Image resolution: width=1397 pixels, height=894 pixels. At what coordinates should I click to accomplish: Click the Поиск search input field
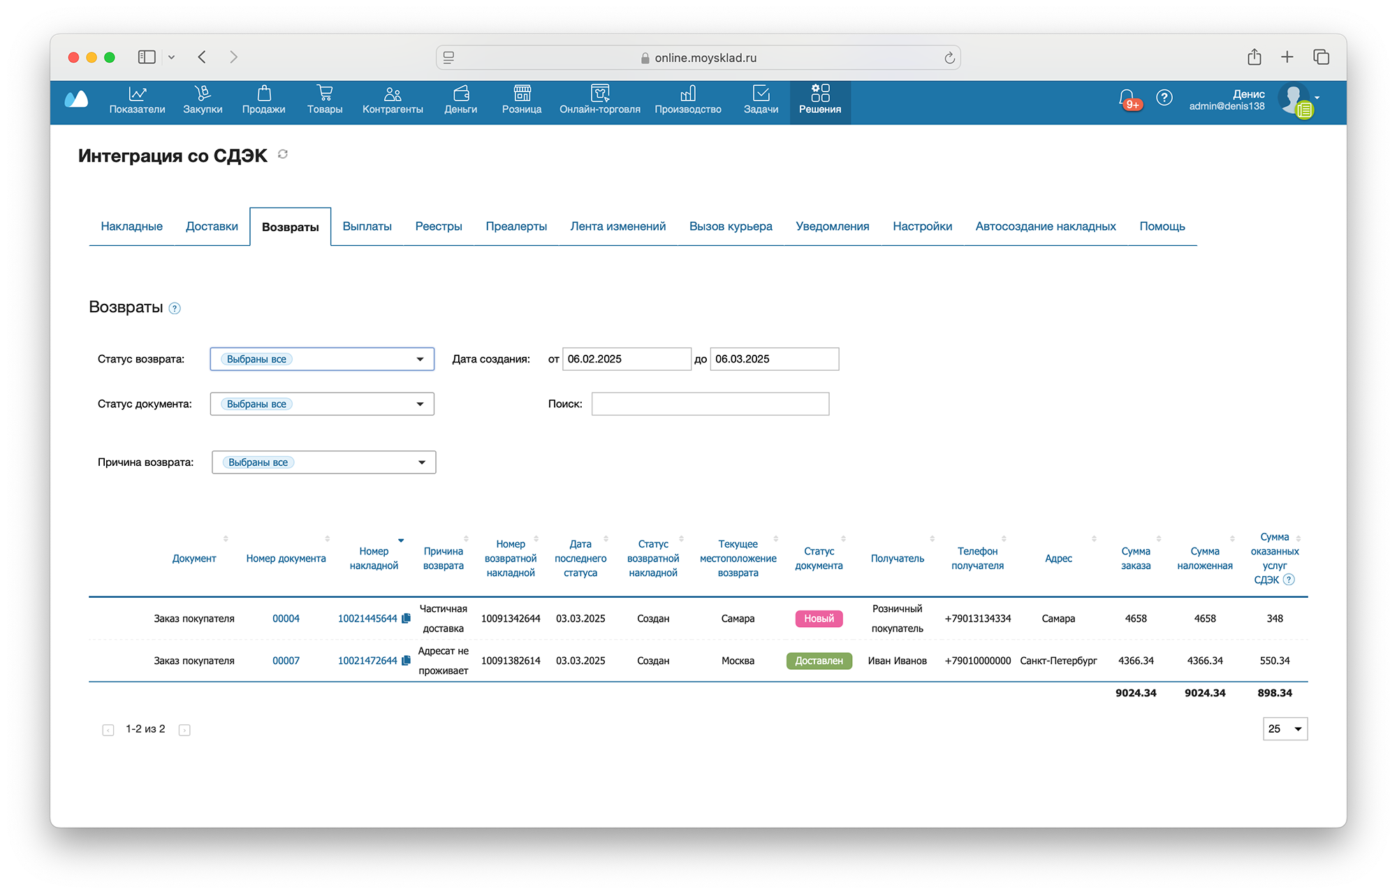710,404
